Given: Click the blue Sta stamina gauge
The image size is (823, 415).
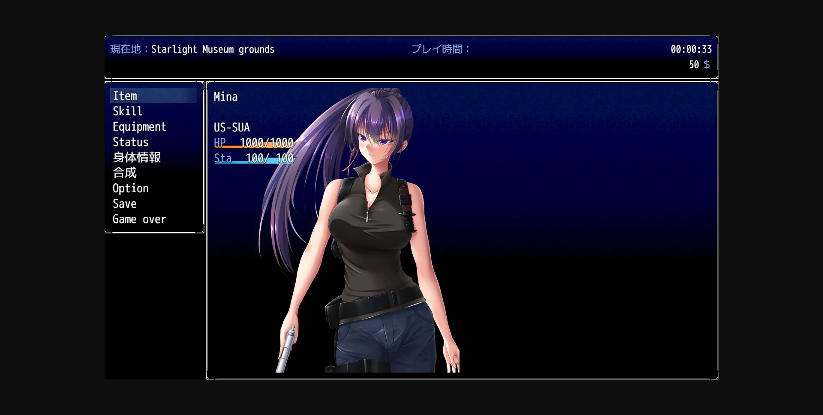Looking at the screenshot, I should coord(255,162).
